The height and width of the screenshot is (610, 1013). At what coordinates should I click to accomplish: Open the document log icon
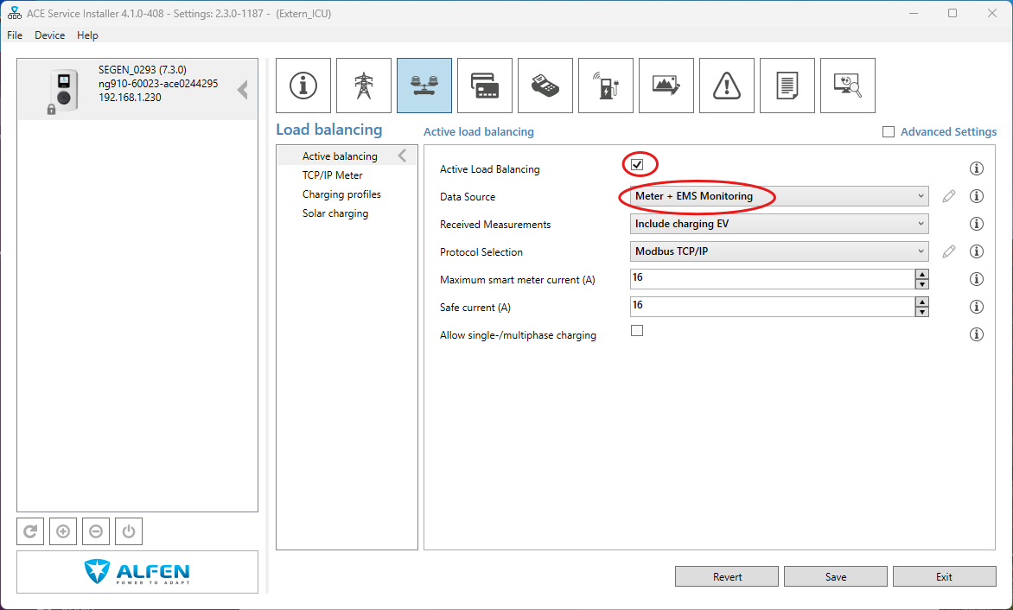click(x=787, y=86)
